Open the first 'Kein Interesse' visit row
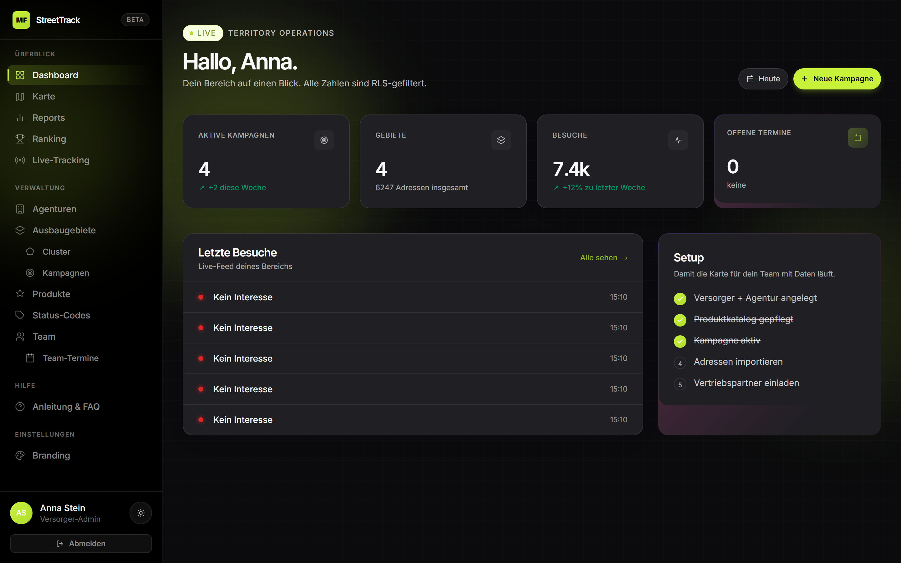This screenshot has height=563, width=901. (x=413, y=297)
